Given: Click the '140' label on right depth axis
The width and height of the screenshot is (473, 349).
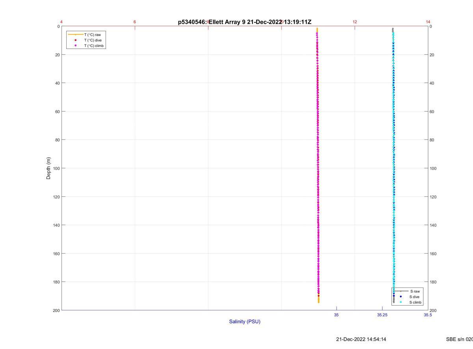Looking at the screenshot, I should 434,225.
